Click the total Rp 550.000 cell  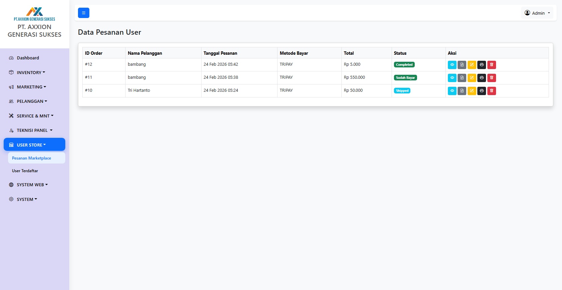point(367,77)
